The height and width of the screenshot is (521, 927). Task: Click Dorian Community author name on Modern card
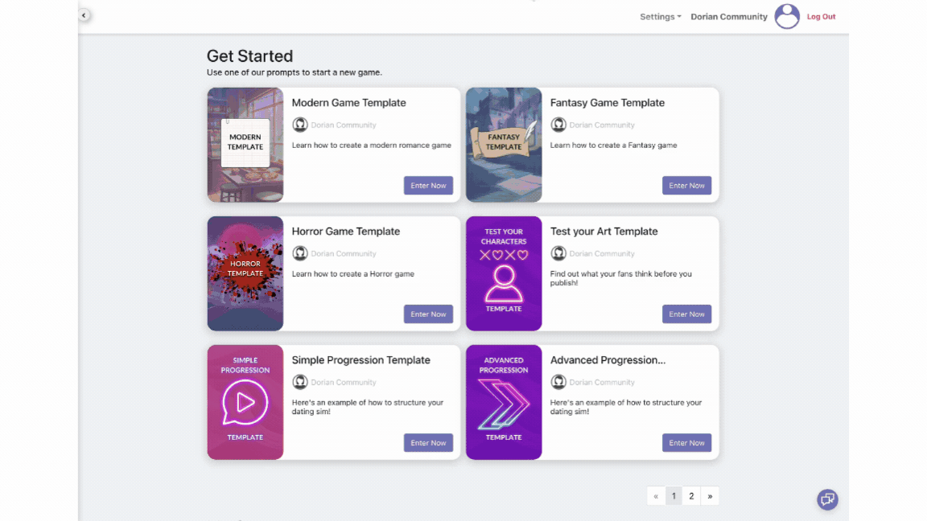(344, 125)
